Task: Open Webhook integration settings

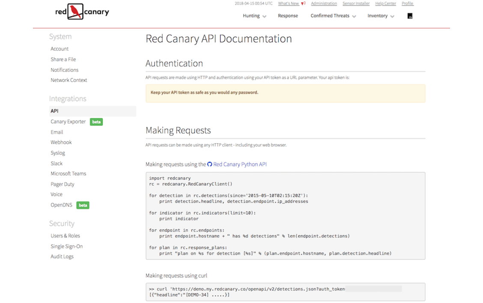Action: (x=61, y=143)
